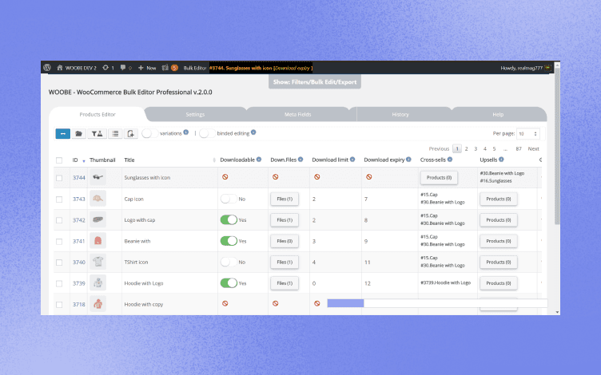Open the Meta Fields tab
The height and width of the screenshot is (375, 601).
tap(298, 114)
